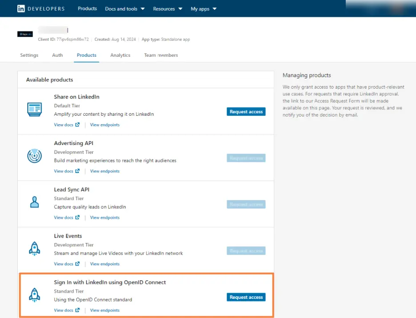Image resolution: width=416 pixels, height=318 pixels.
Task: Click the Advertising API target icon
Action: point(35,156)
